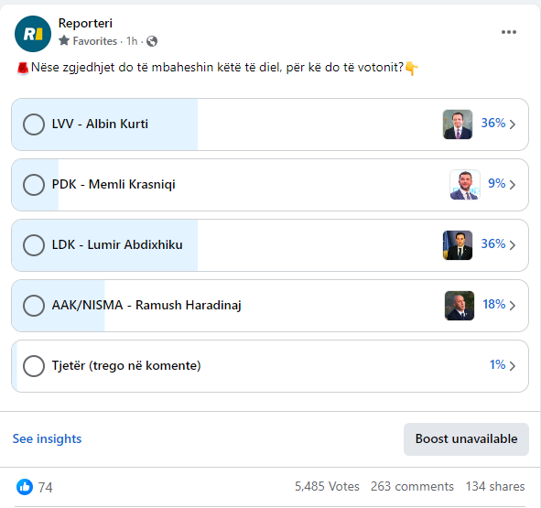Screen dimensions: 541x508
Task: Click the Boost unavailable button
Action: tap(466, 439)
